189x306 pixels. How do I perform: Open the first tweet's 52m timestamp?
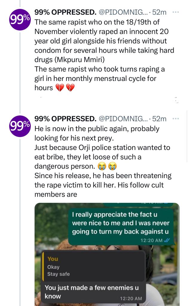point(159,13)
